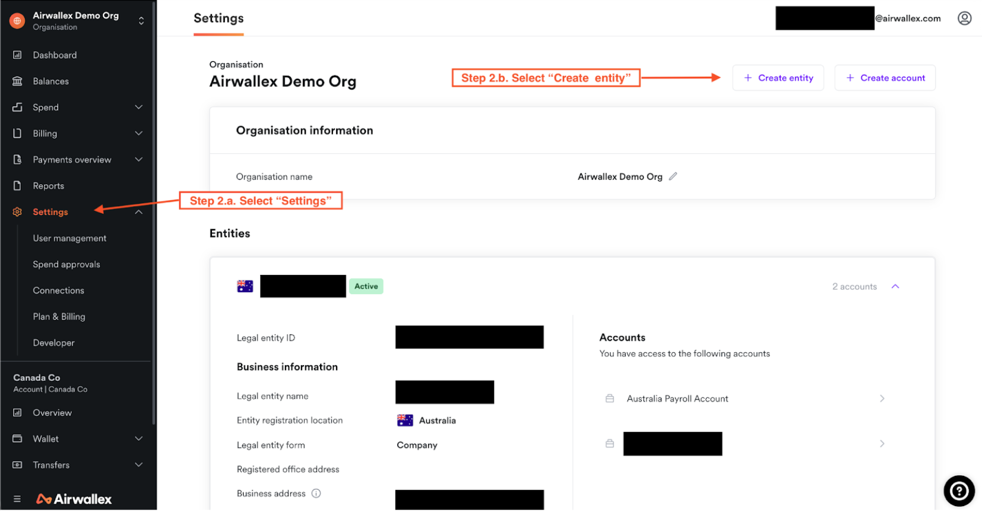Click the Reports document icon
The height and width of the screenshot is (512, 982).
[17, 186]
